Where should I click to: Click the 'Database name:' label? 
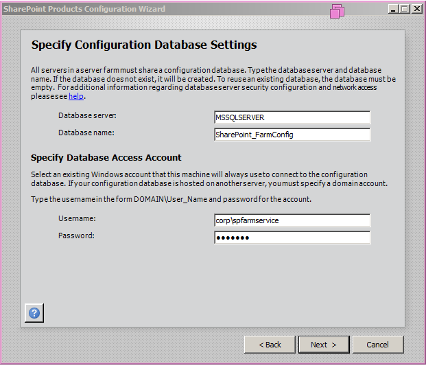(86, 133)
